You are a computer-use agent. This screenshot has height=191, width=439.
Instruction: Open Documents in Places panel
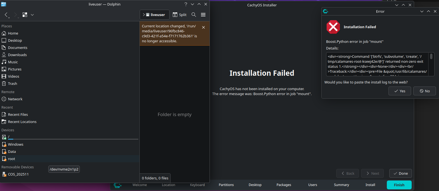(70, 48)
